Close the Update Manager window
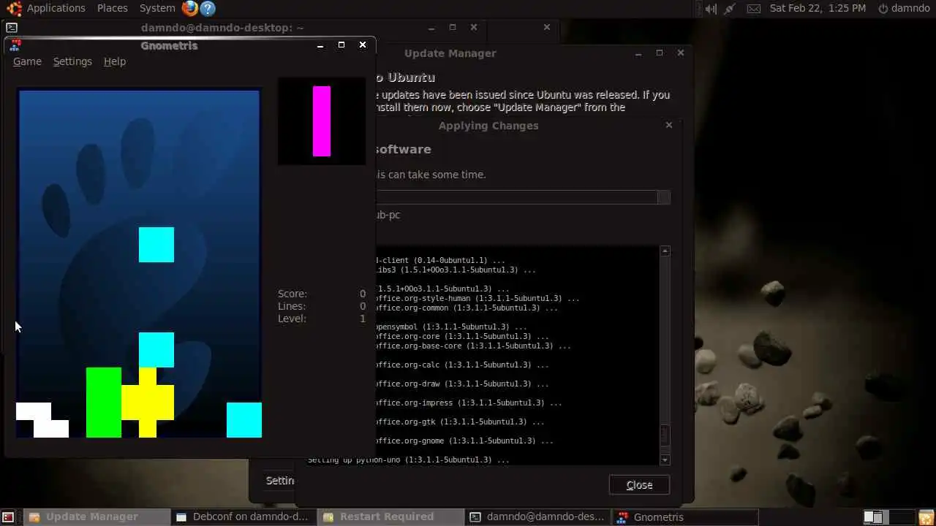The width and height of the screenshot is (936, 526). [681, 53]
